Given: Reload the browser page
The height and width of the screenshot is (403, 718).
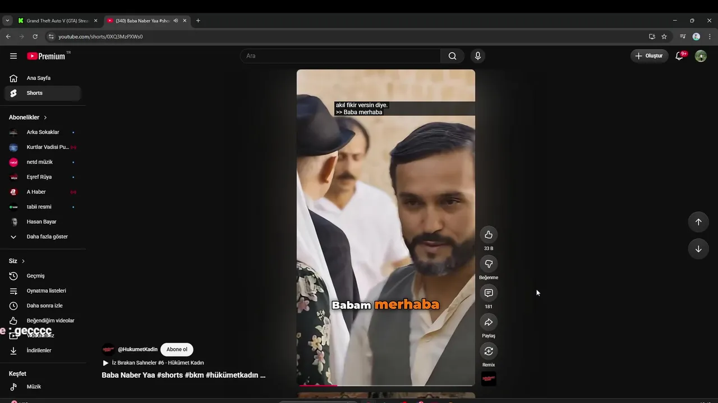Looking at the screenshot, I should coord(35,36).
